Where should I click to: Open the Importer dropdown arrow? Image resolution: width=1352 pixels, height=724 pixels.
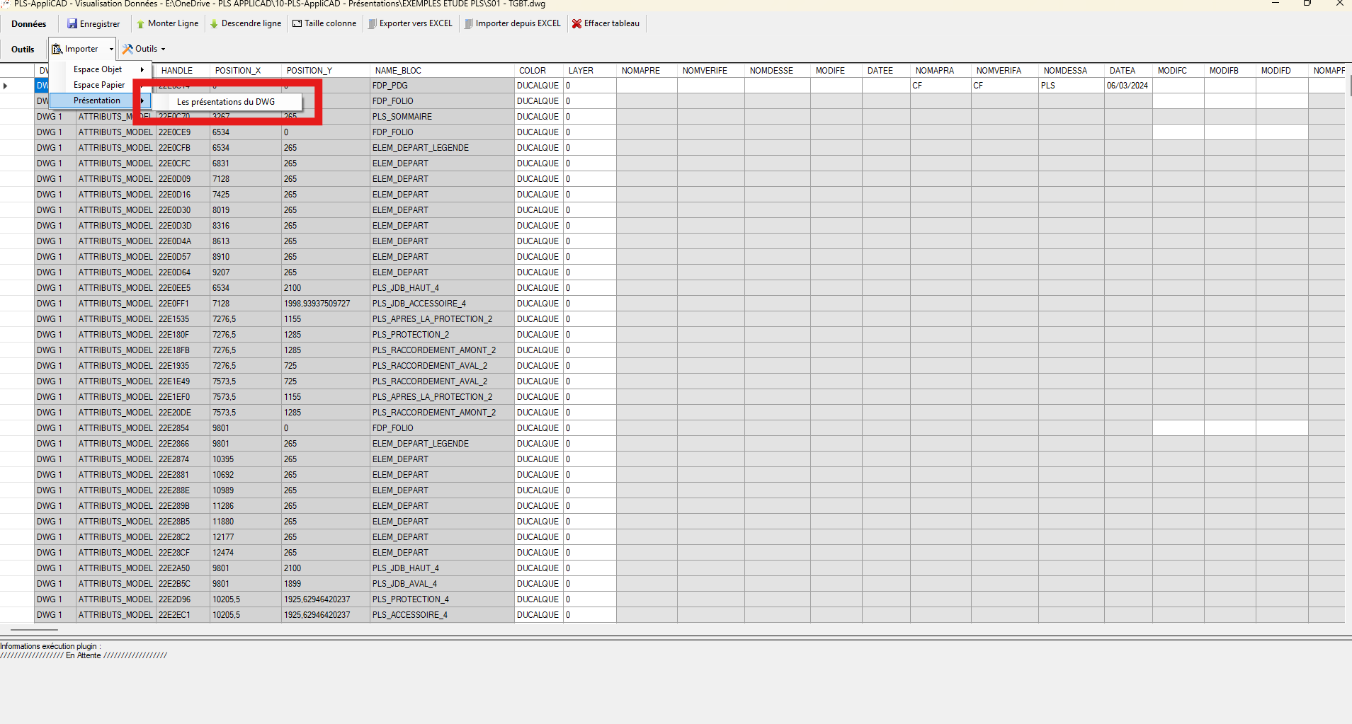point(110,48)
